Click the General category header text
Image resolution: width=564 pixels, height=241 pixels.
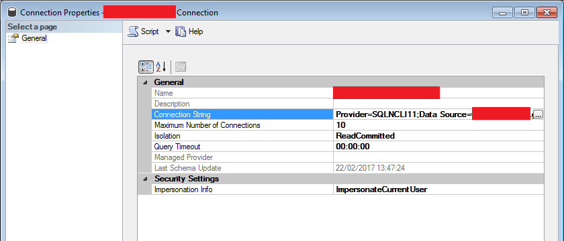pyautogui.click(x=169, y=82)
